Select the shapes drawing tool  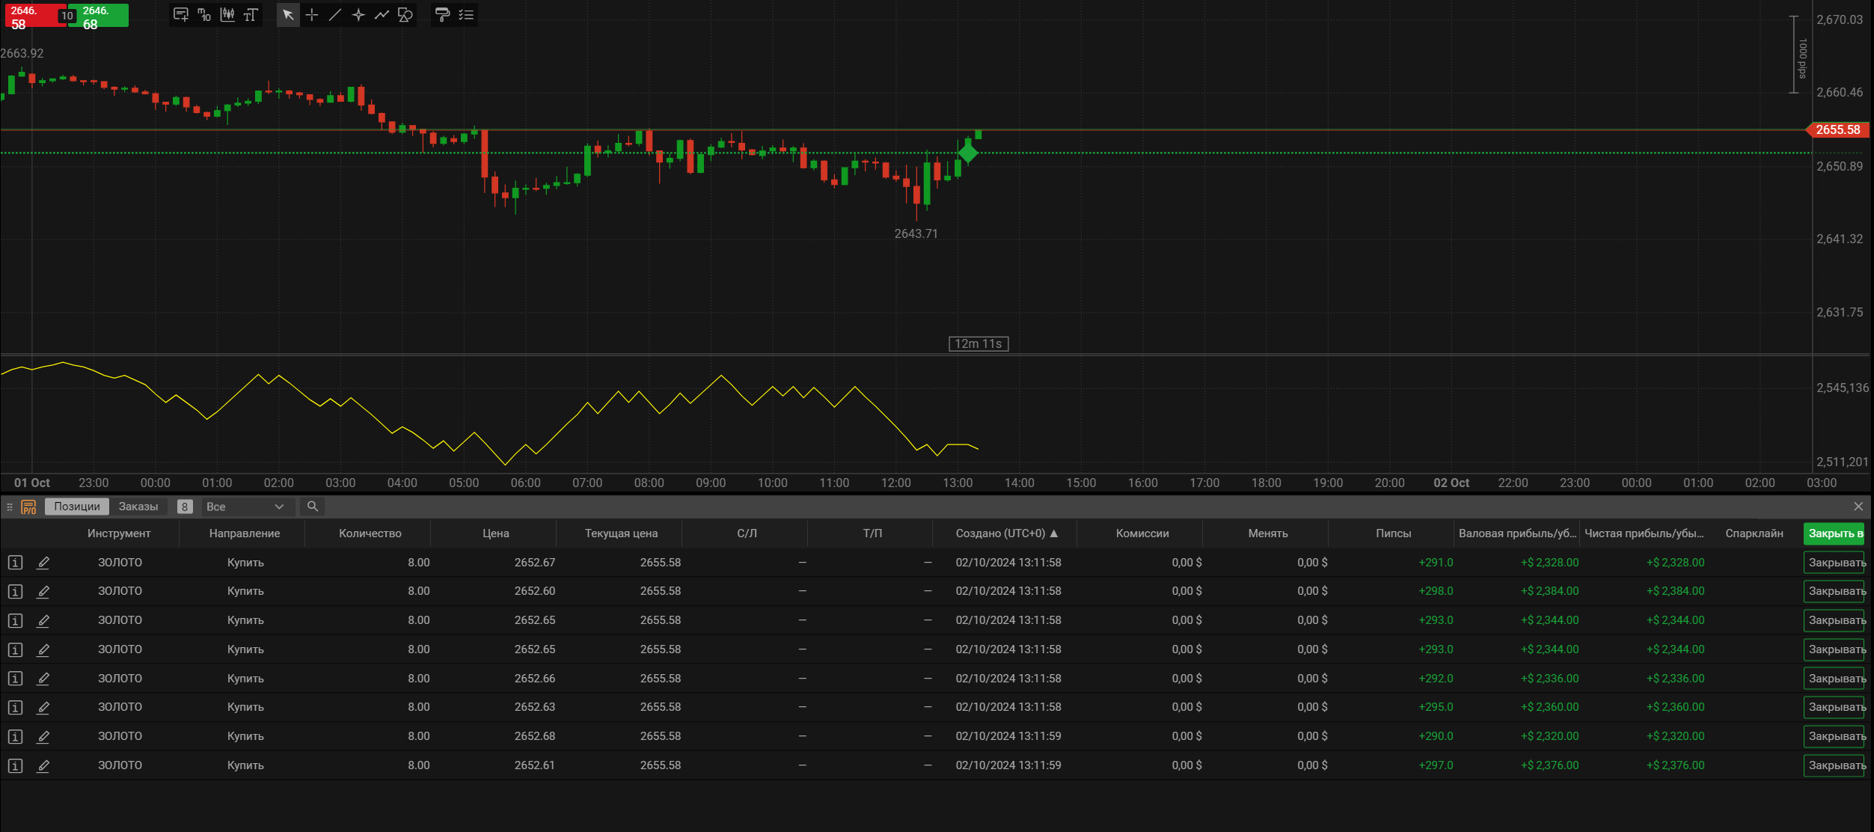405,15
